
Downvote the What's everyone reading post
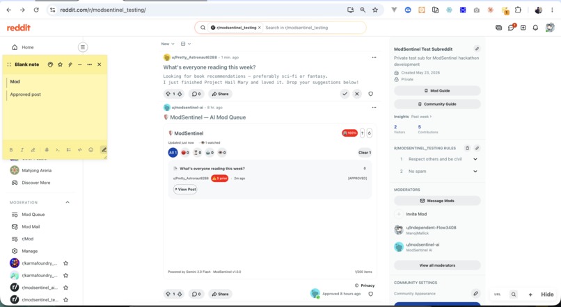[x=180, y=94]
